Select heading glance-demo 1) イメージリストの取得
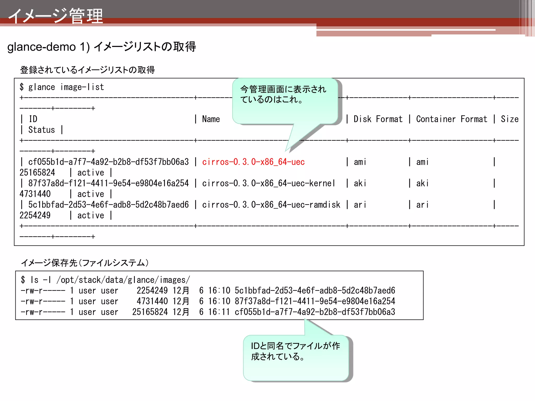The width and height of the screenshot is (535, 401). 102,47
